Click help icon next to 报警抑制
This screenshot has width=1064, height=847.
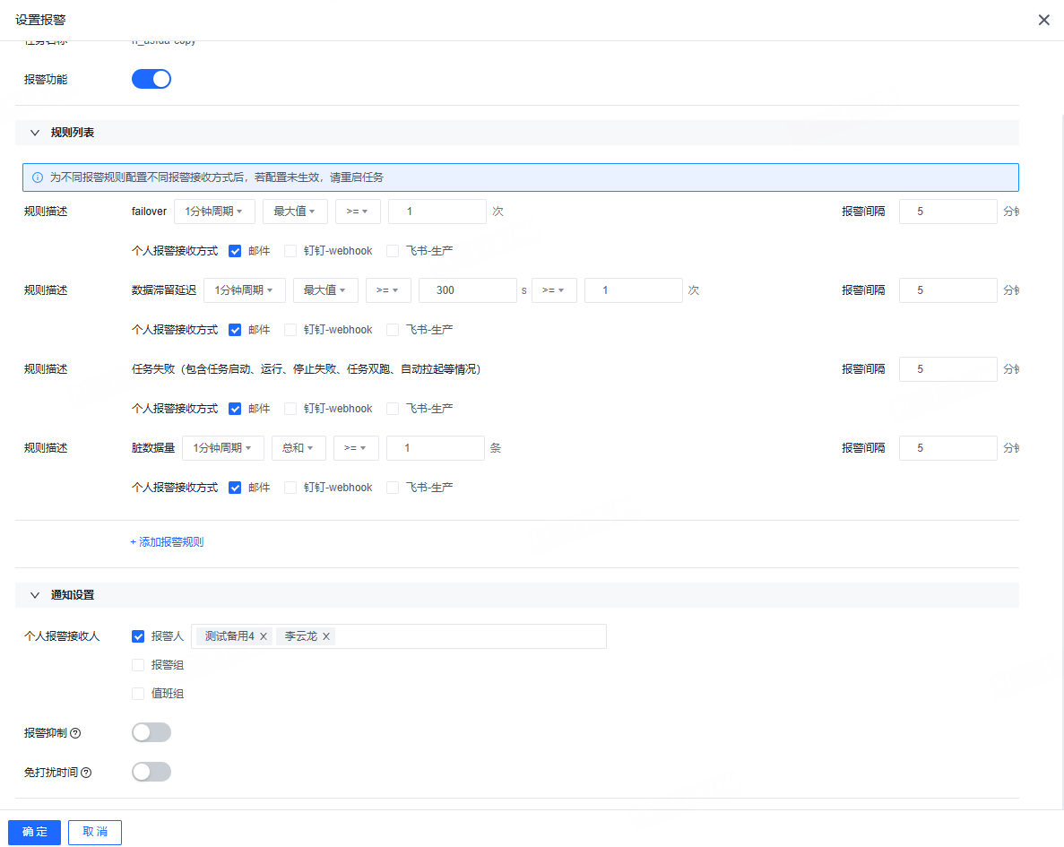pyautogui.click(x=75, y=733)
